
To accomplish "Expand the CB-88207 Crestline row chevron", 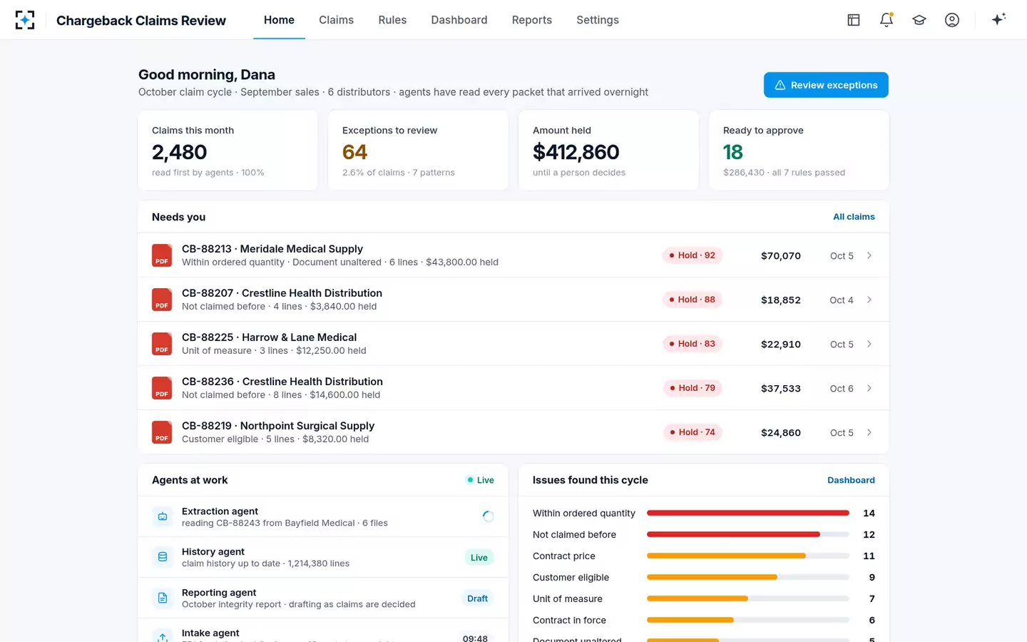I will coord(869,300).
